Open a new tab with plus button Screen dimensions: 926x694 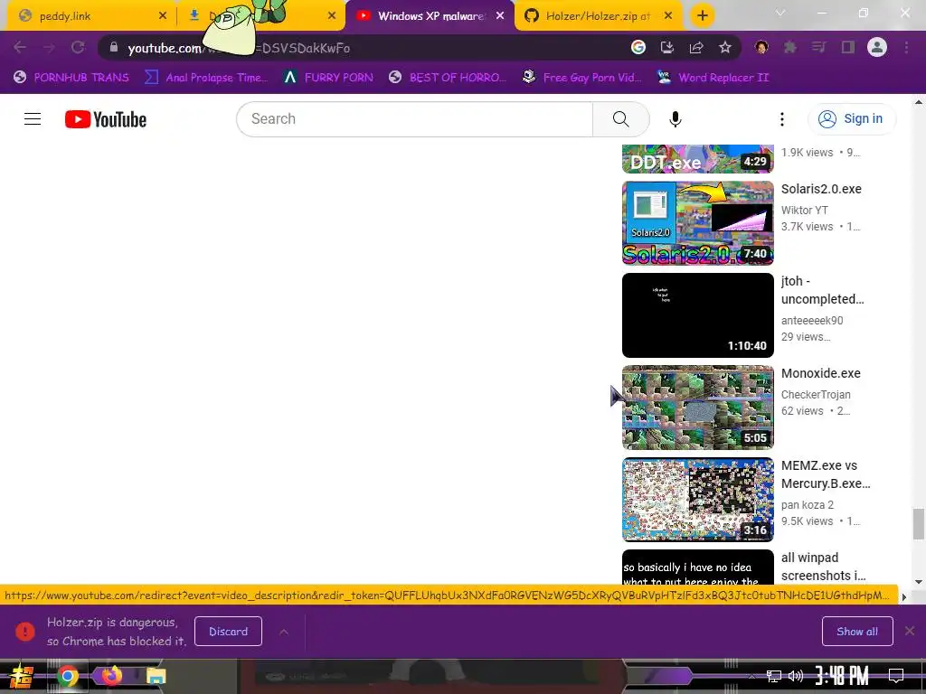(x=702, y=16)
